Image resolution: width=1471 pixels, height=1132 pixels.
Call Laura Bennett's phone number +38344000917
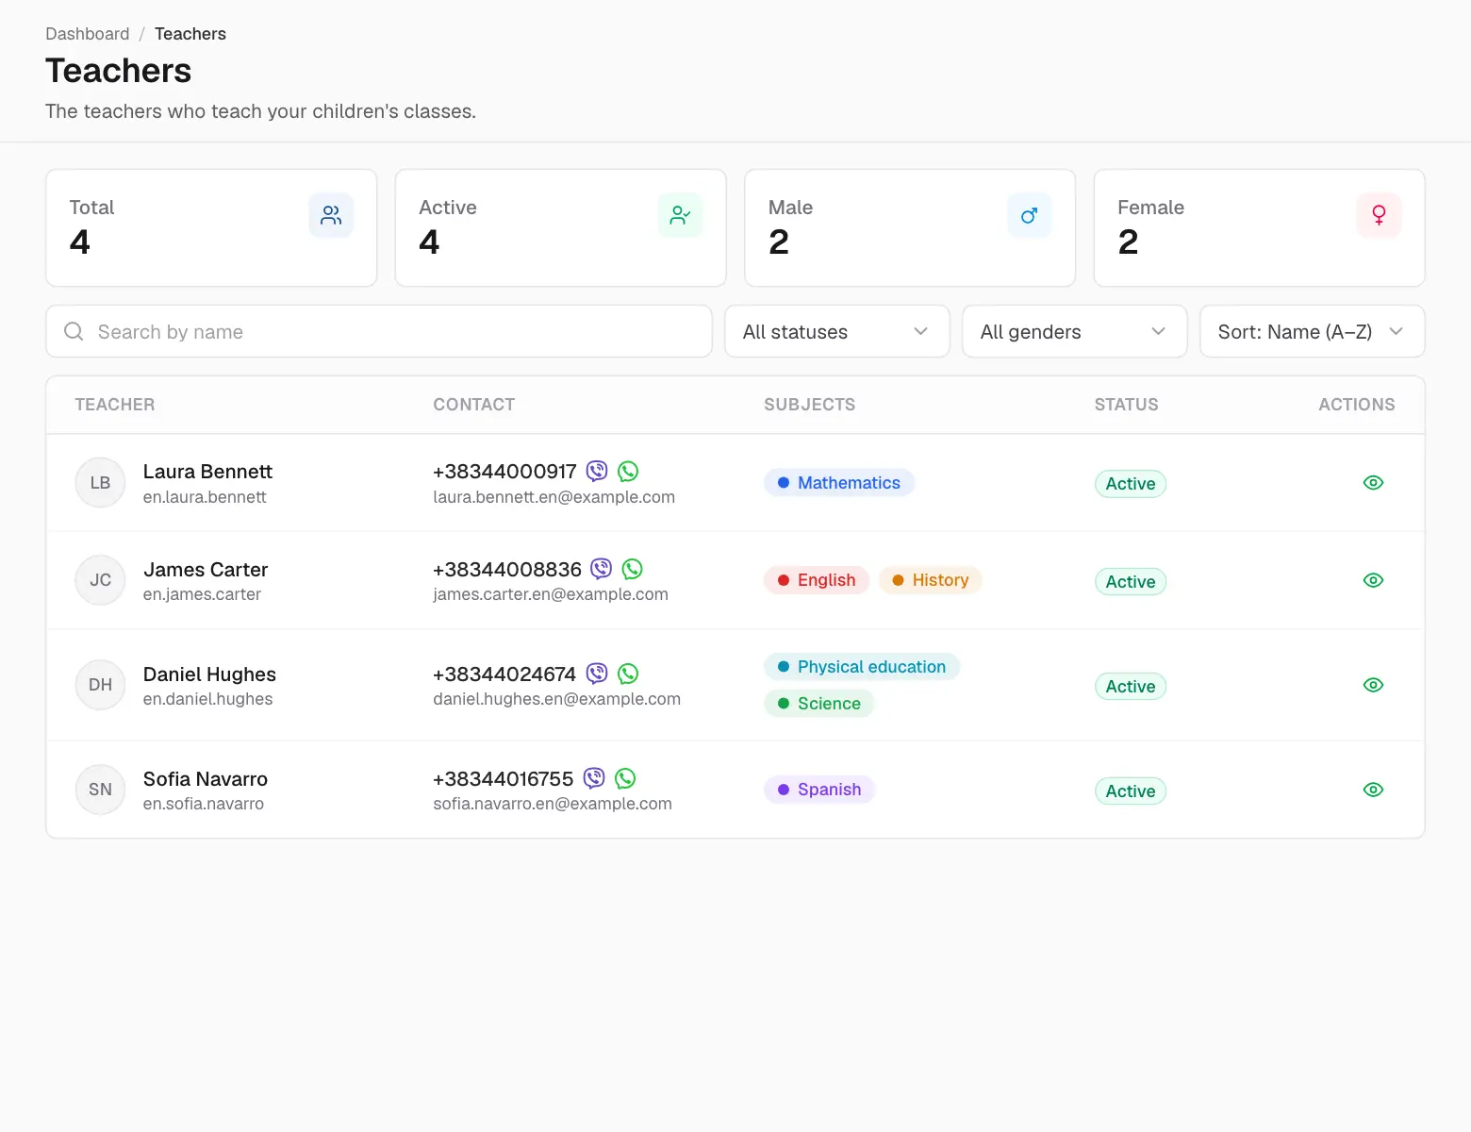pos(504,472)
